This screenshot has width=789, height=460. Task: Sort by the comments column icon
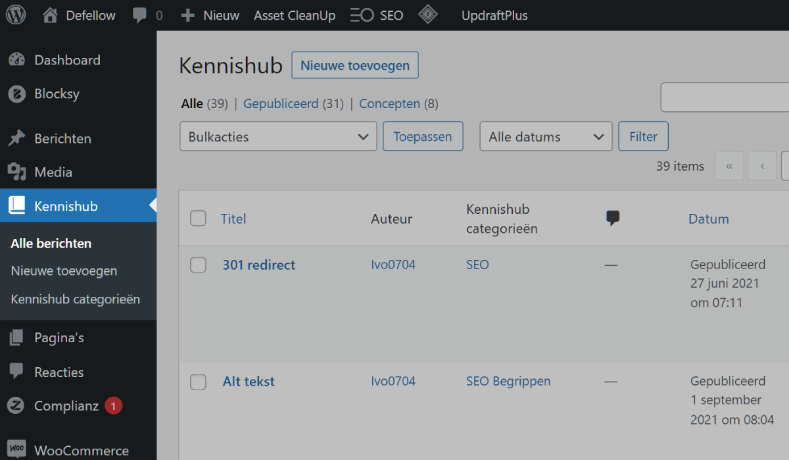pos(613,218)
